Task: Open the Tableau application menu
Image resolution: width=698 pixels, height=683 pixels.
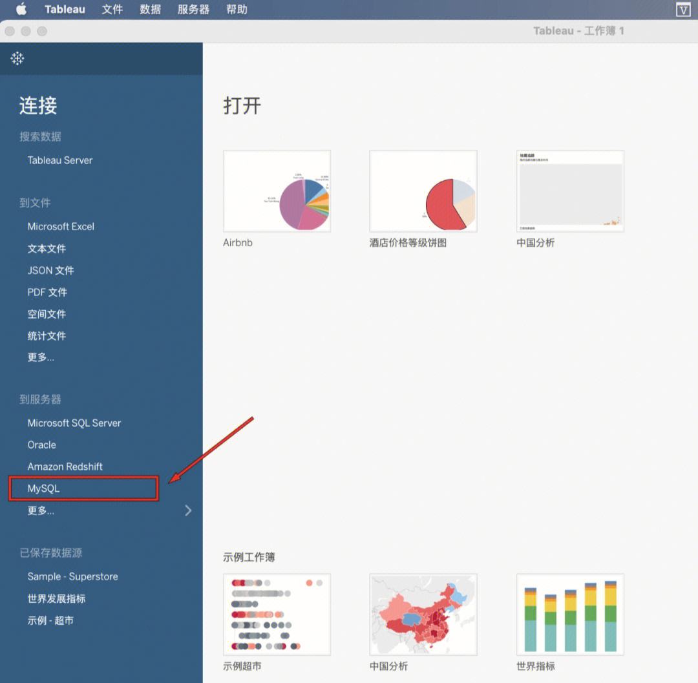Action: [65, 9]
